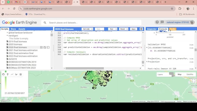The image size is (197, 111).
Task: Switch to the Tasks tab
Action: (x=172, y=29)
